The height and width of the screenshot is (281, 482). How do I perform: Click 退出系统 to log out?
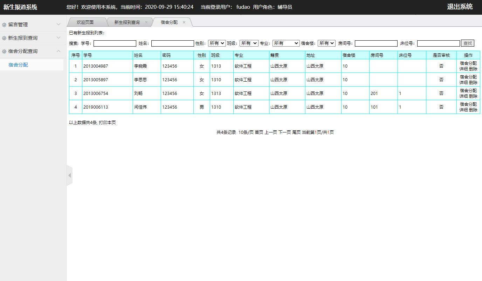click(460, 7)
